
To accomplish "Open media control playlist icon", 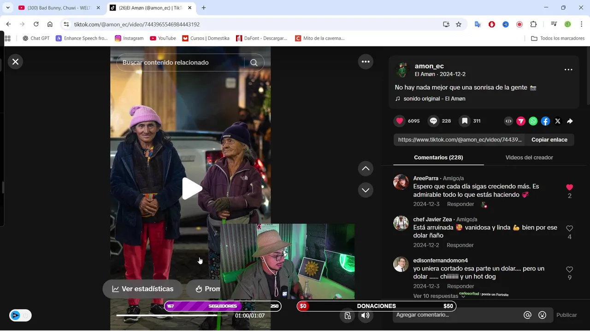I will [x=554, y=24].
